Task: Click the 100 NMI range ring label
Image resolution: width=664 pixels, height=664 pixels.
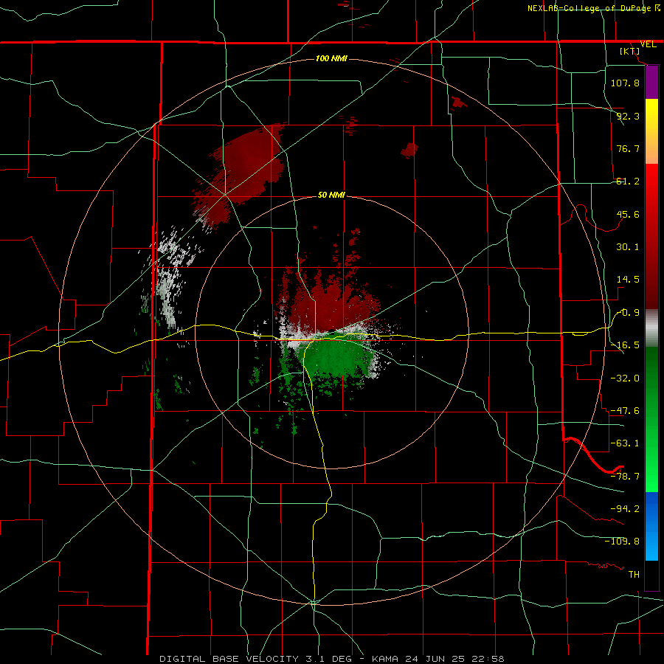Action: (x=331, y=58)
